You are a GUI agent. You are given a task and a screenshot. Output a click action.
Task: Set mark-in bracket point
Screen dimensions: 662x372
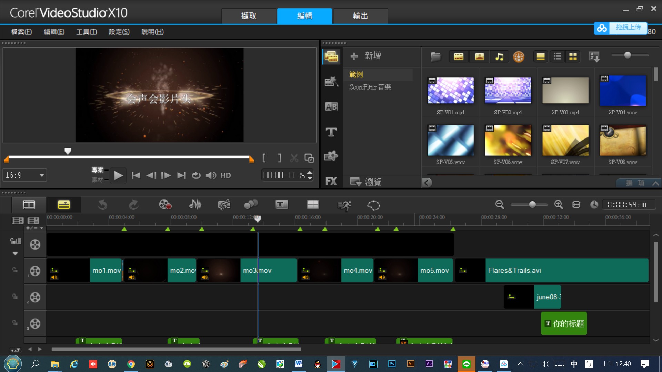pos(264,158)
